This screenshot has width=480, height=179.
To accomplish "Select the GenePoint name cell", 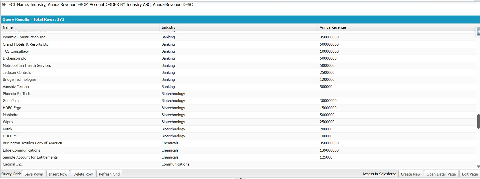I will [x=80, y=101].
